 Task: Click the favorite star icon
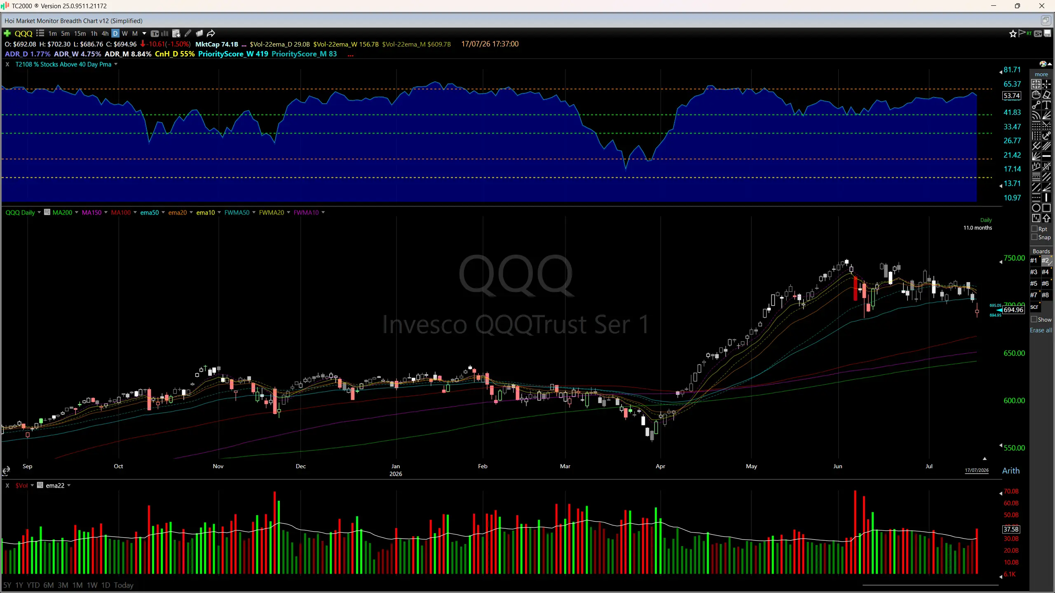(x=1013, y=34)
